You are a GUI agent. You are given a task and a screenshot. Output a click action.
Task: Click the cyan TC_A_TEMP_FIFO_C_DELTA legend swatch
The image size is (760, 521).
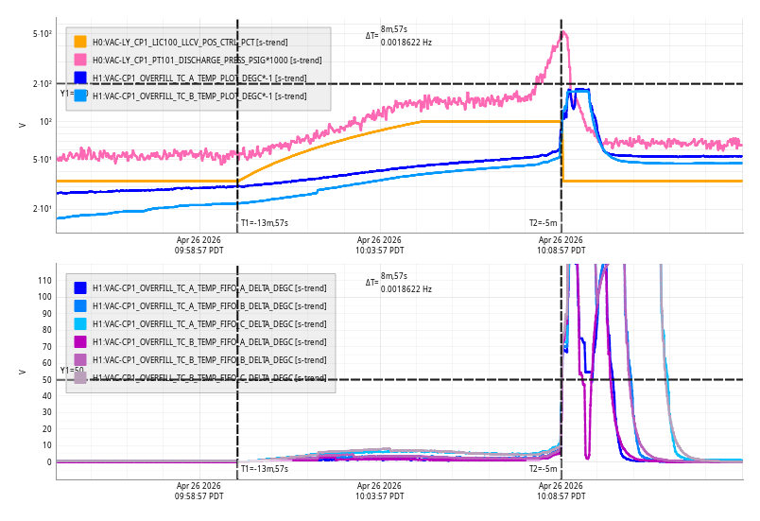pos(80,323)
